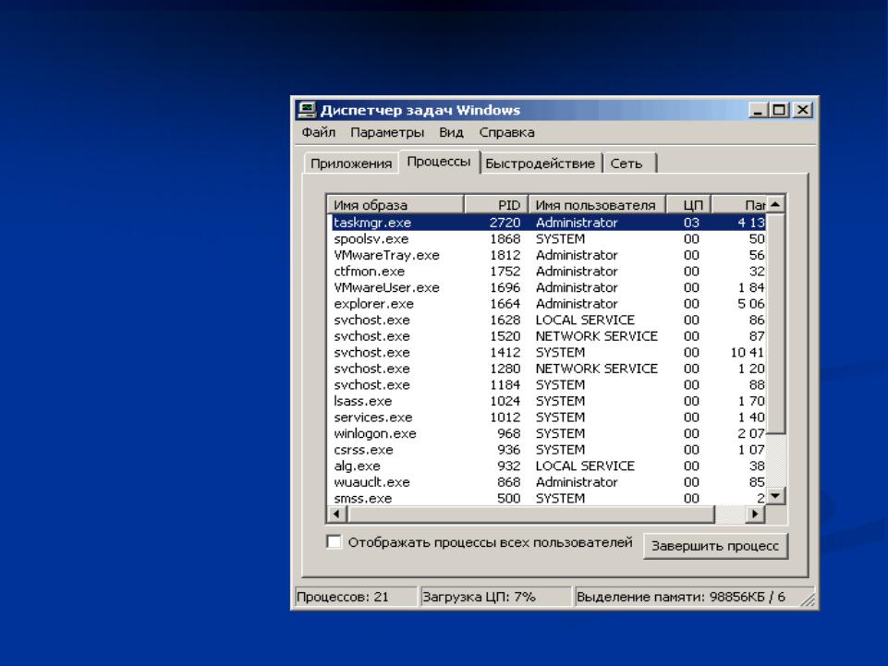
Task: Click the resize grip in status bar corner
Action: 809,600
